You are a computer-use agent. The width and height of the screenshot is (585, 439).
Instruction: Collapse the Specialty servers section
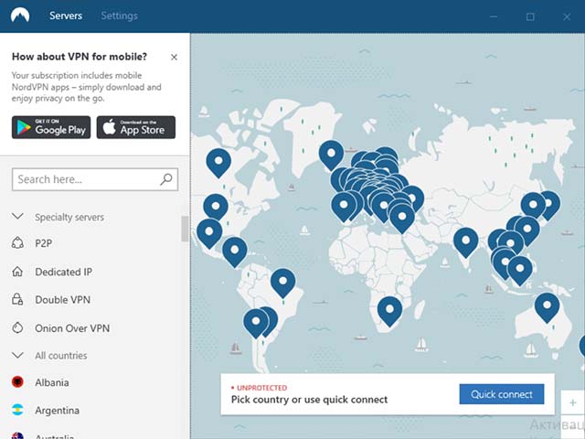tap(18, 217)
